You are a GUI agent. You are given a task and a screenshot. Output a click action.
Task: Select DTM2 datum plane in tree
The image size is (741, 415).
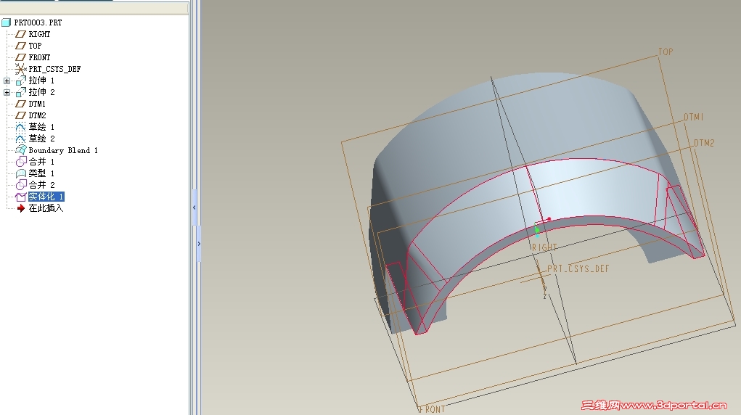(37, 115)
